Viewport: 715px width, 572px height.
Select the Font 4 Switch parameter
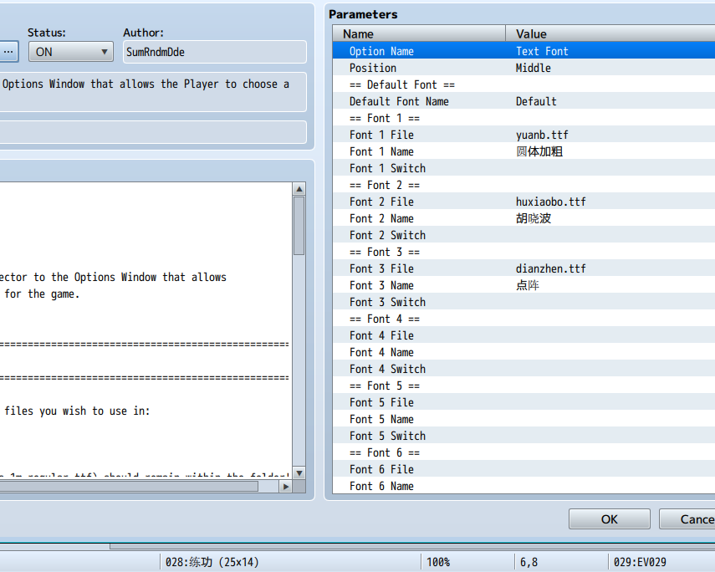point(524,369)
